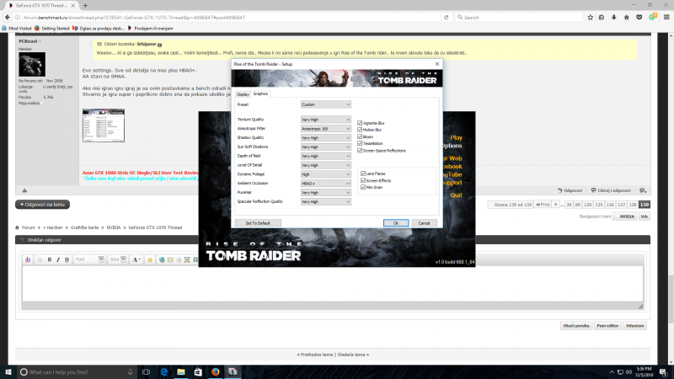Open Most Visited bookmark
The height and width of the screenshot is (379, 674).
pyautogui.click(x=16, y=29)
